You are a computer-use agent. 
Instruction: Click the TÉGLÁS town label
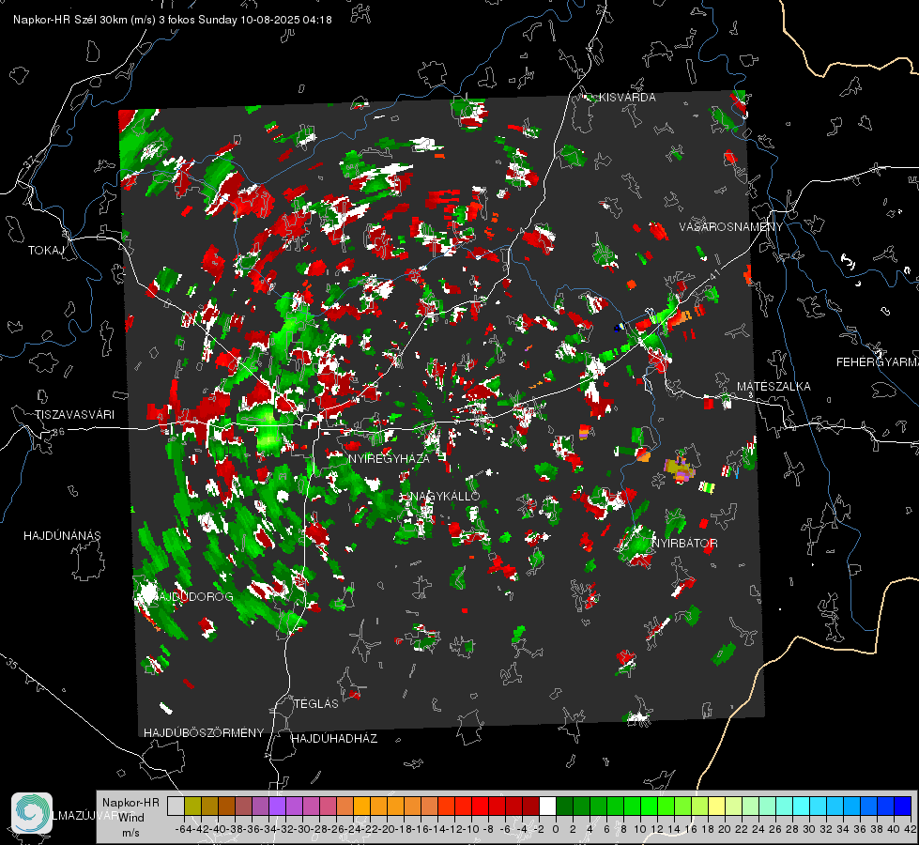click(316, 703)
